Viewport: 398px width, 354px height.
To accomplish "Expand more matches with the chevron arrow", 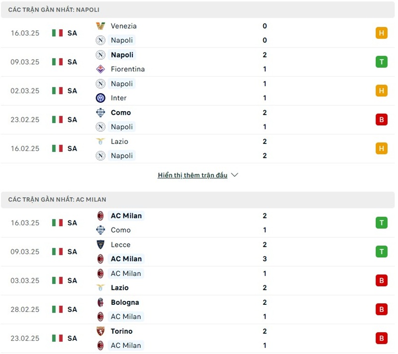I will pos(235,175).
